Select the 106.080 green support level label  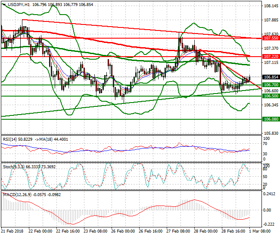pos(271,119)
